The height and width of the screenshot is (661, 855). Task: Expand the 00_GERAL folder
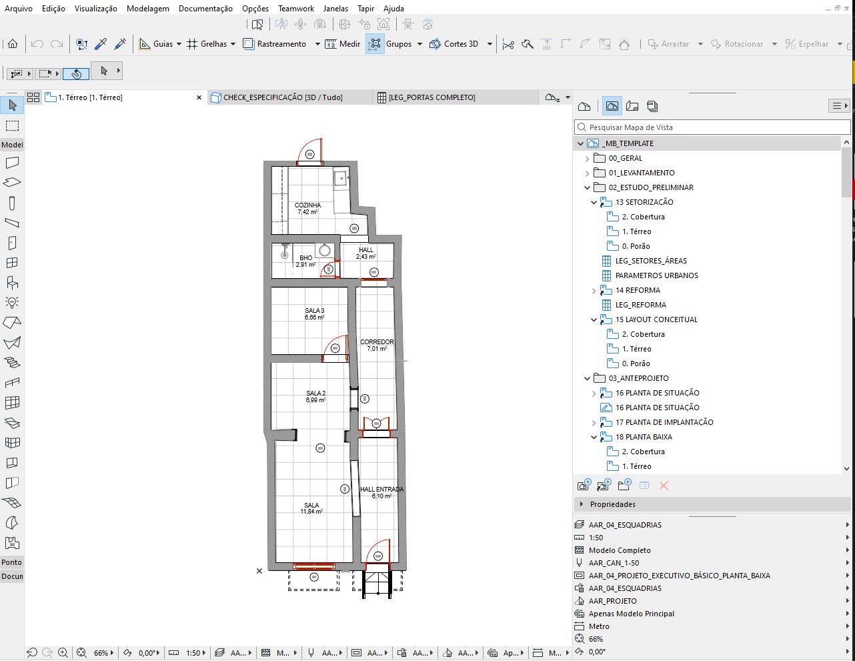[x=588, y=158]
